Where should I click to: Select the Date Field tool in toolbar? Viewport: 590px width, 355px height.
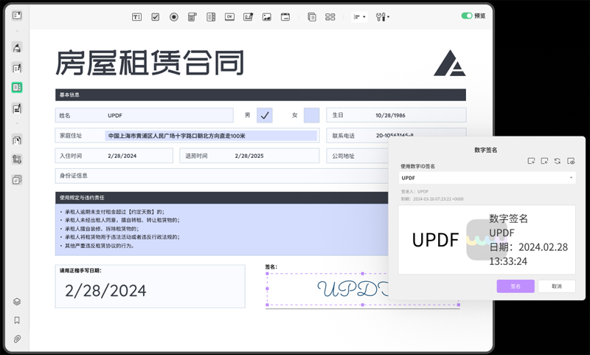pos(285,16)
